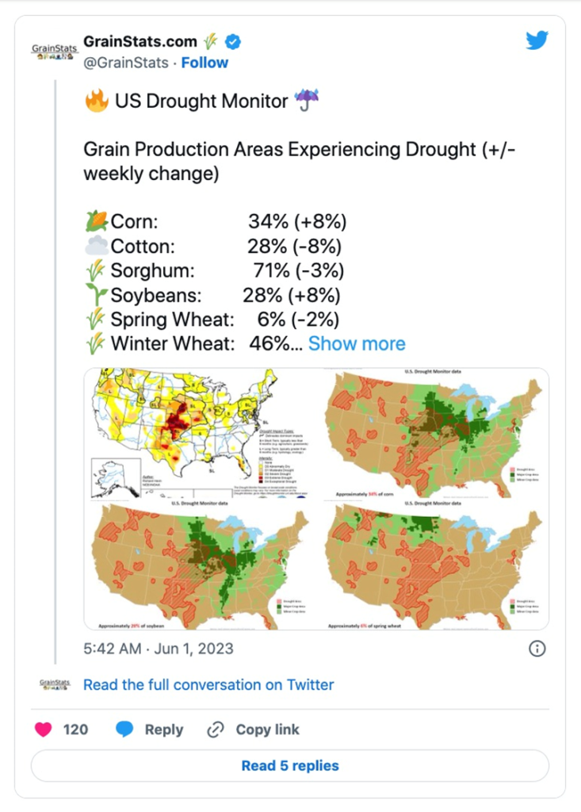Click the Read 5 replies button
Viewport: 581px width, 812px height.
[290, 765]
